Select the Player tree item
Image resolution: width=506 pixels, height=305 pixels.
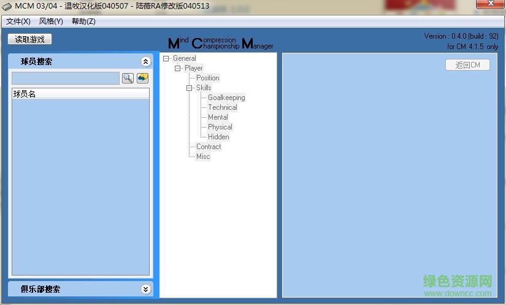point(194,68)
